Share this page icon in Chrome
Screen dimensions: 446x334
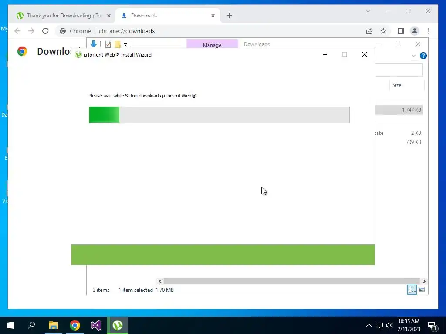(369, 31)
